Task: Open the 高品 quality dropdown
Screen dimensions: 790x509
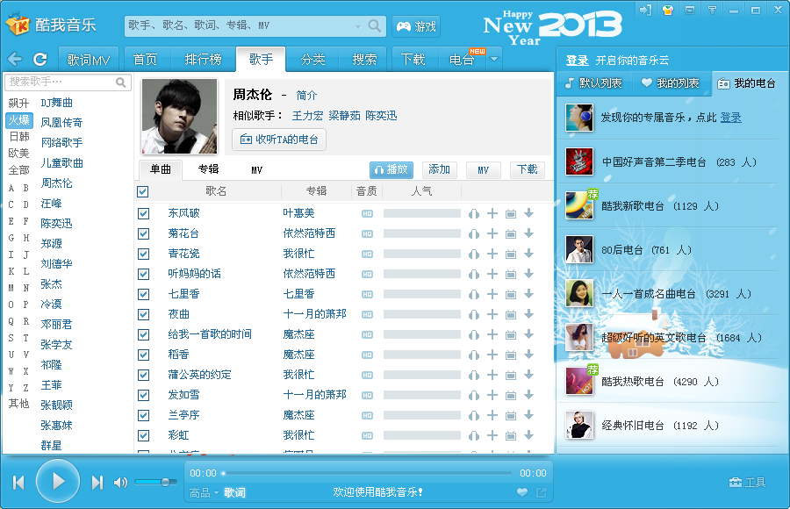Action: tap(204, 493)
